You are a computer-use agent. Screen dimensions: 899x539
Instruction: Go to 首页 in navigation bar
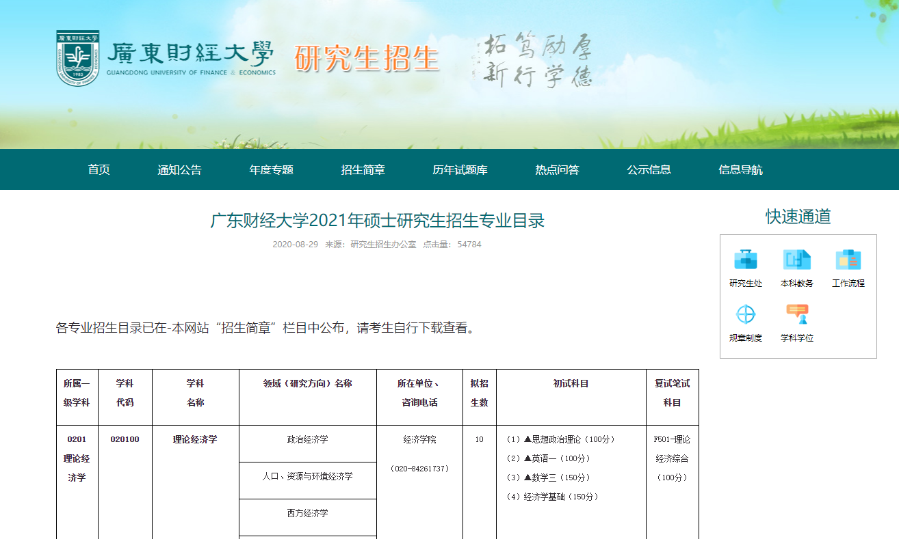(99, 170)
